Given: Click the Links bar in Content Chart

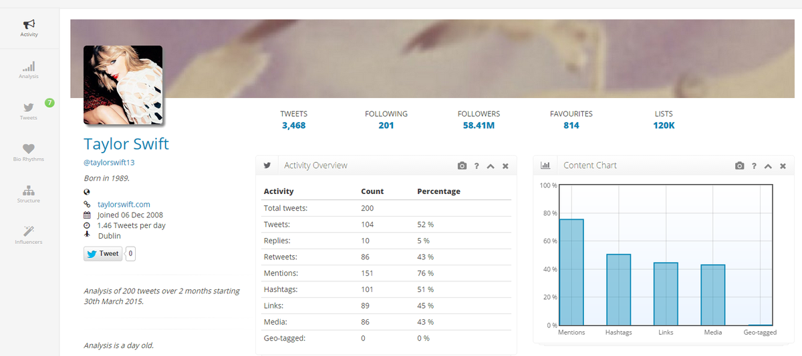Looking at the screenshot, I should pyautogui.click(x=666, y=294).
